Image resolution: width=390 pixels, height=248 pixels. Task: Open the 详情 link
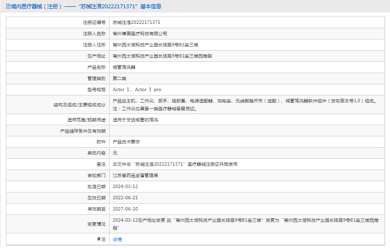pos(117,240)
